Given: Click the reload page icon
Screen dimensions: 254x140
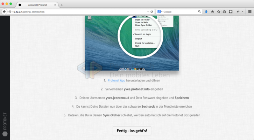Looking at the screenshot, I should click(152, 11).
